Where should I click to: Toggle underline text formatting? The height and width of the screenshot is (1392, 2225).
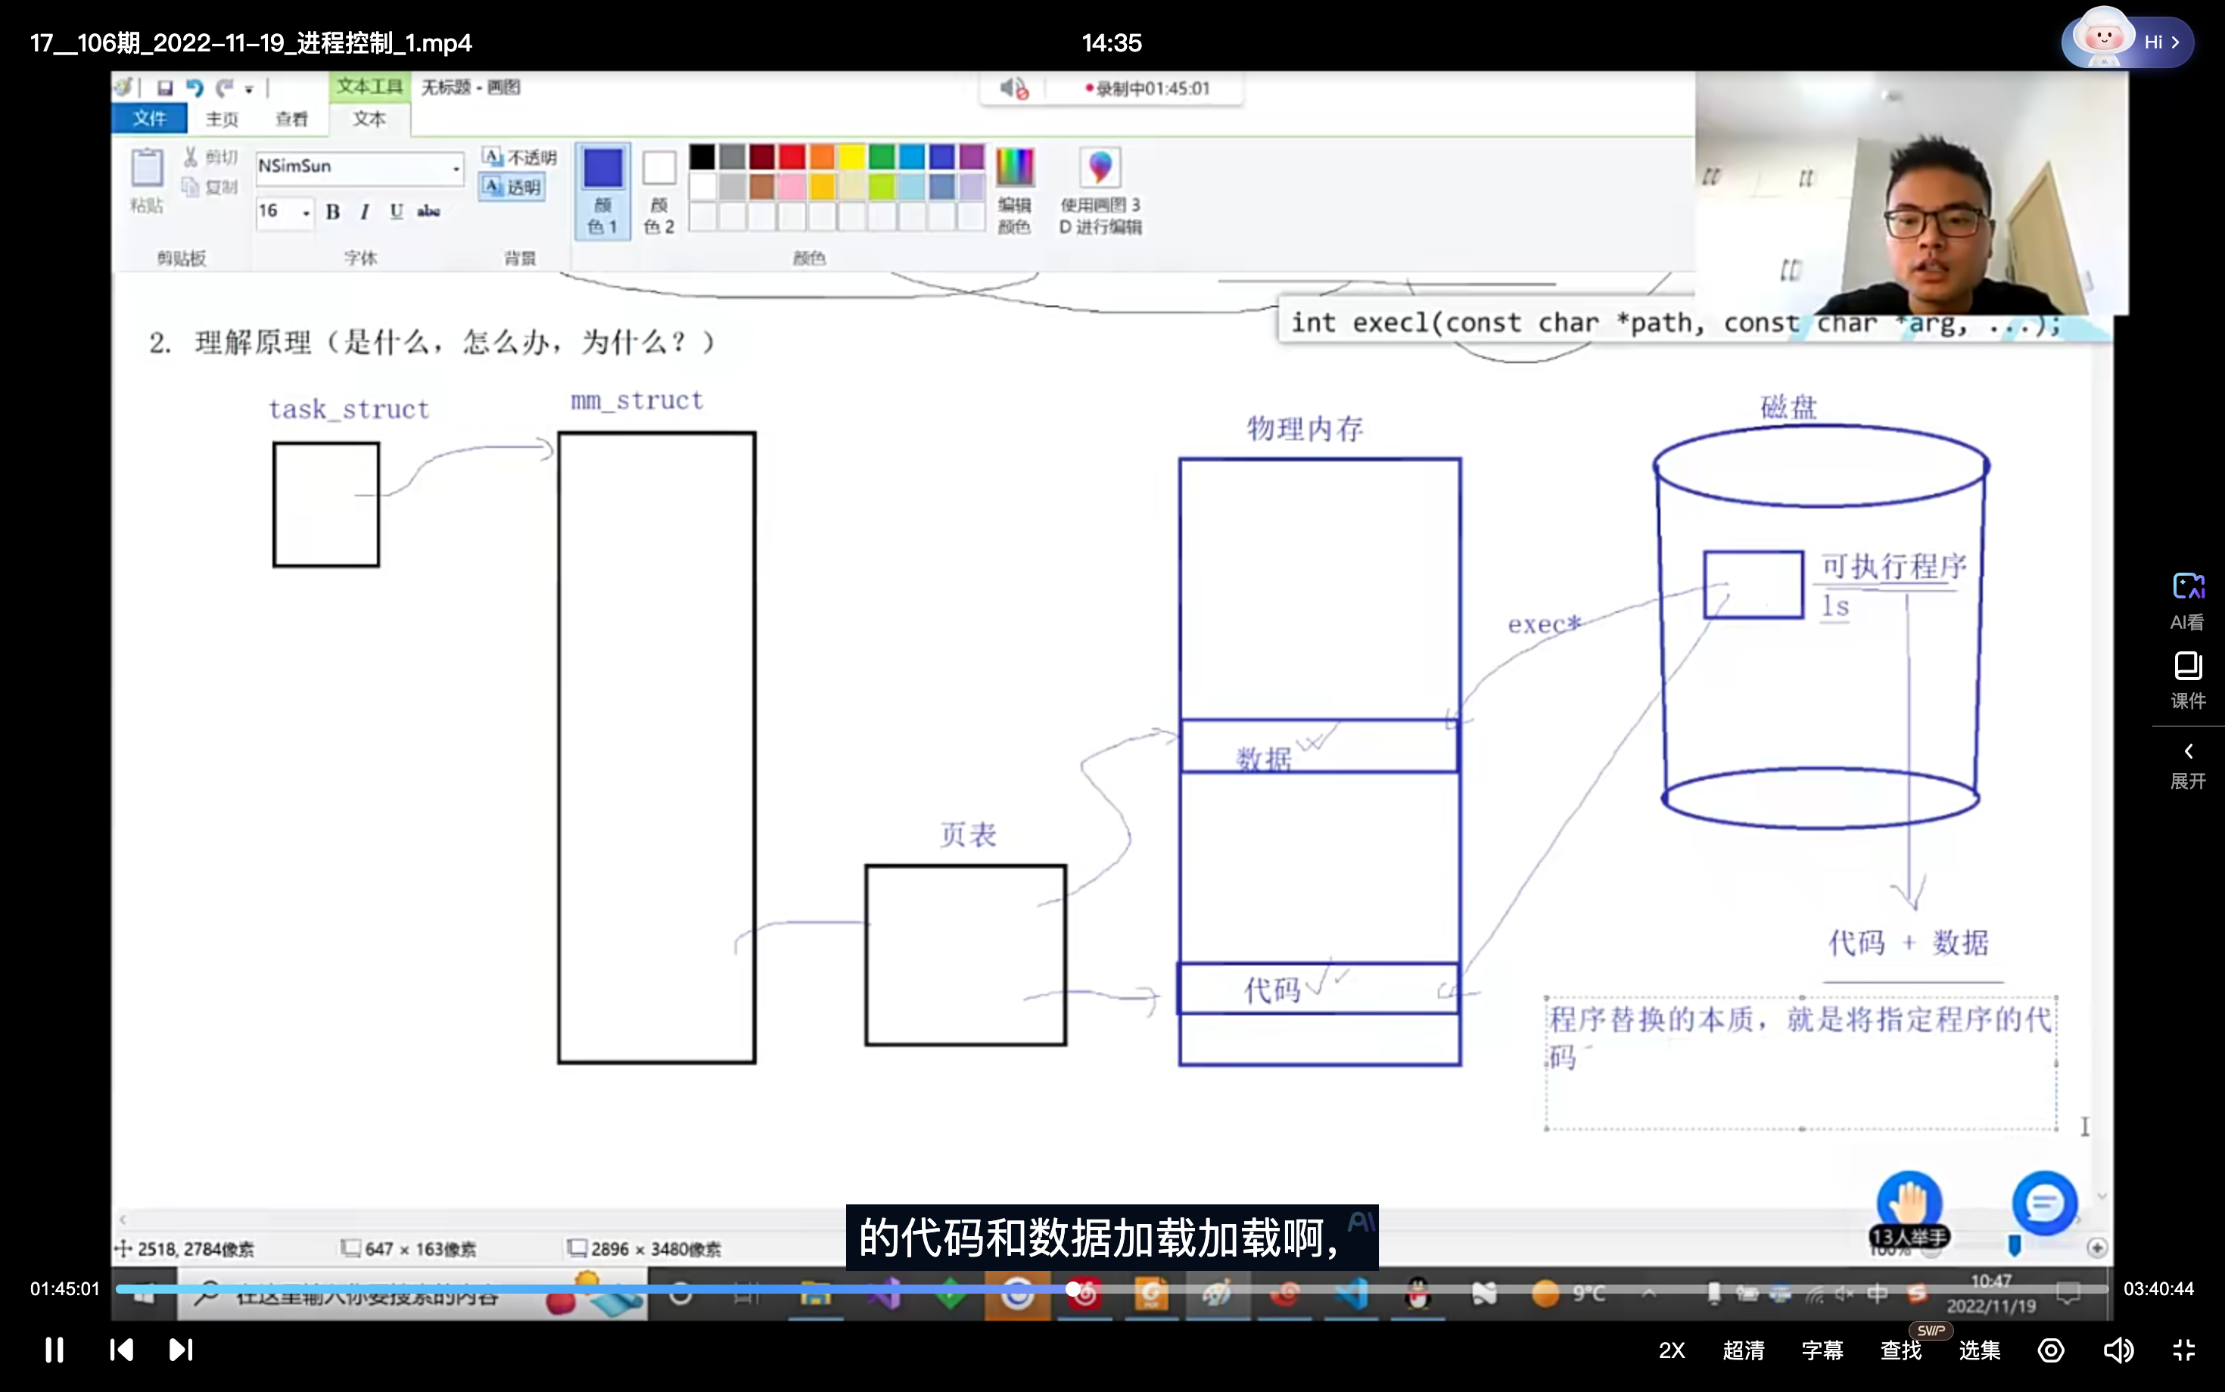(396, 212)
